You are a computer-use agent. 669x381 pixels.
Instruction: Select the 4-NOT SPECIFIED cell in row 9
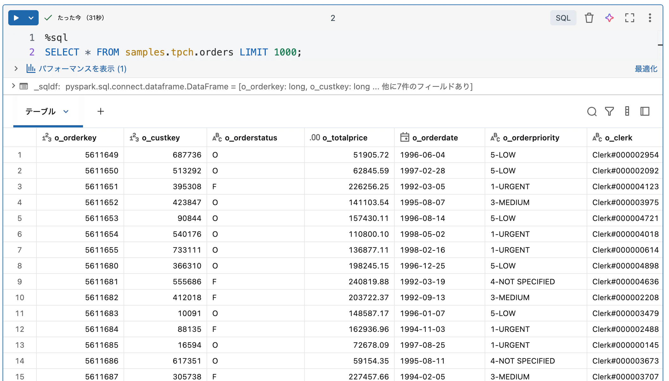point(536,282)
